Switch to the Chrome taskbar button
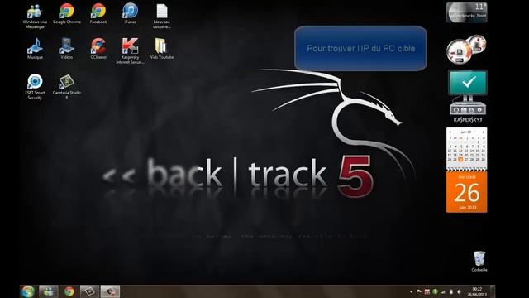The image size is (529, 298). [x=69, y=291]
